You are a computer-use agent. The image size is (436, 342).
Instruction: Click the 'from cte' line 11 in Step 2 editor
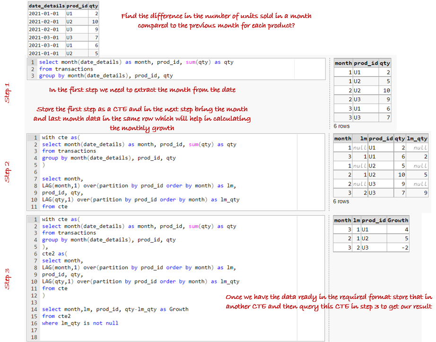click(x=55, y=206)
